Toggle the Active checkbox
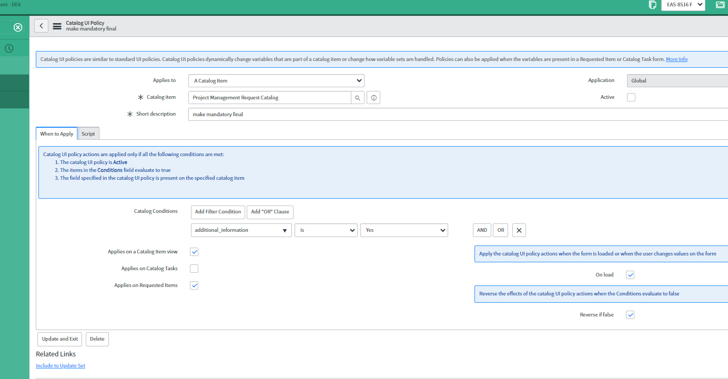This screenshot has height=379, width=728. 631,97
